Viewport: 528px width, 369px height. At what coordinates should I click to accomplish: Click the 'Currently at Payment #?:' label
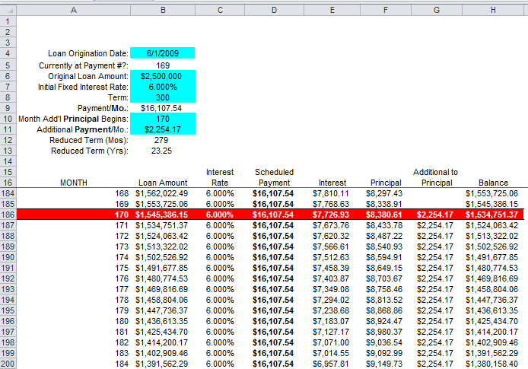pos(84,65)
